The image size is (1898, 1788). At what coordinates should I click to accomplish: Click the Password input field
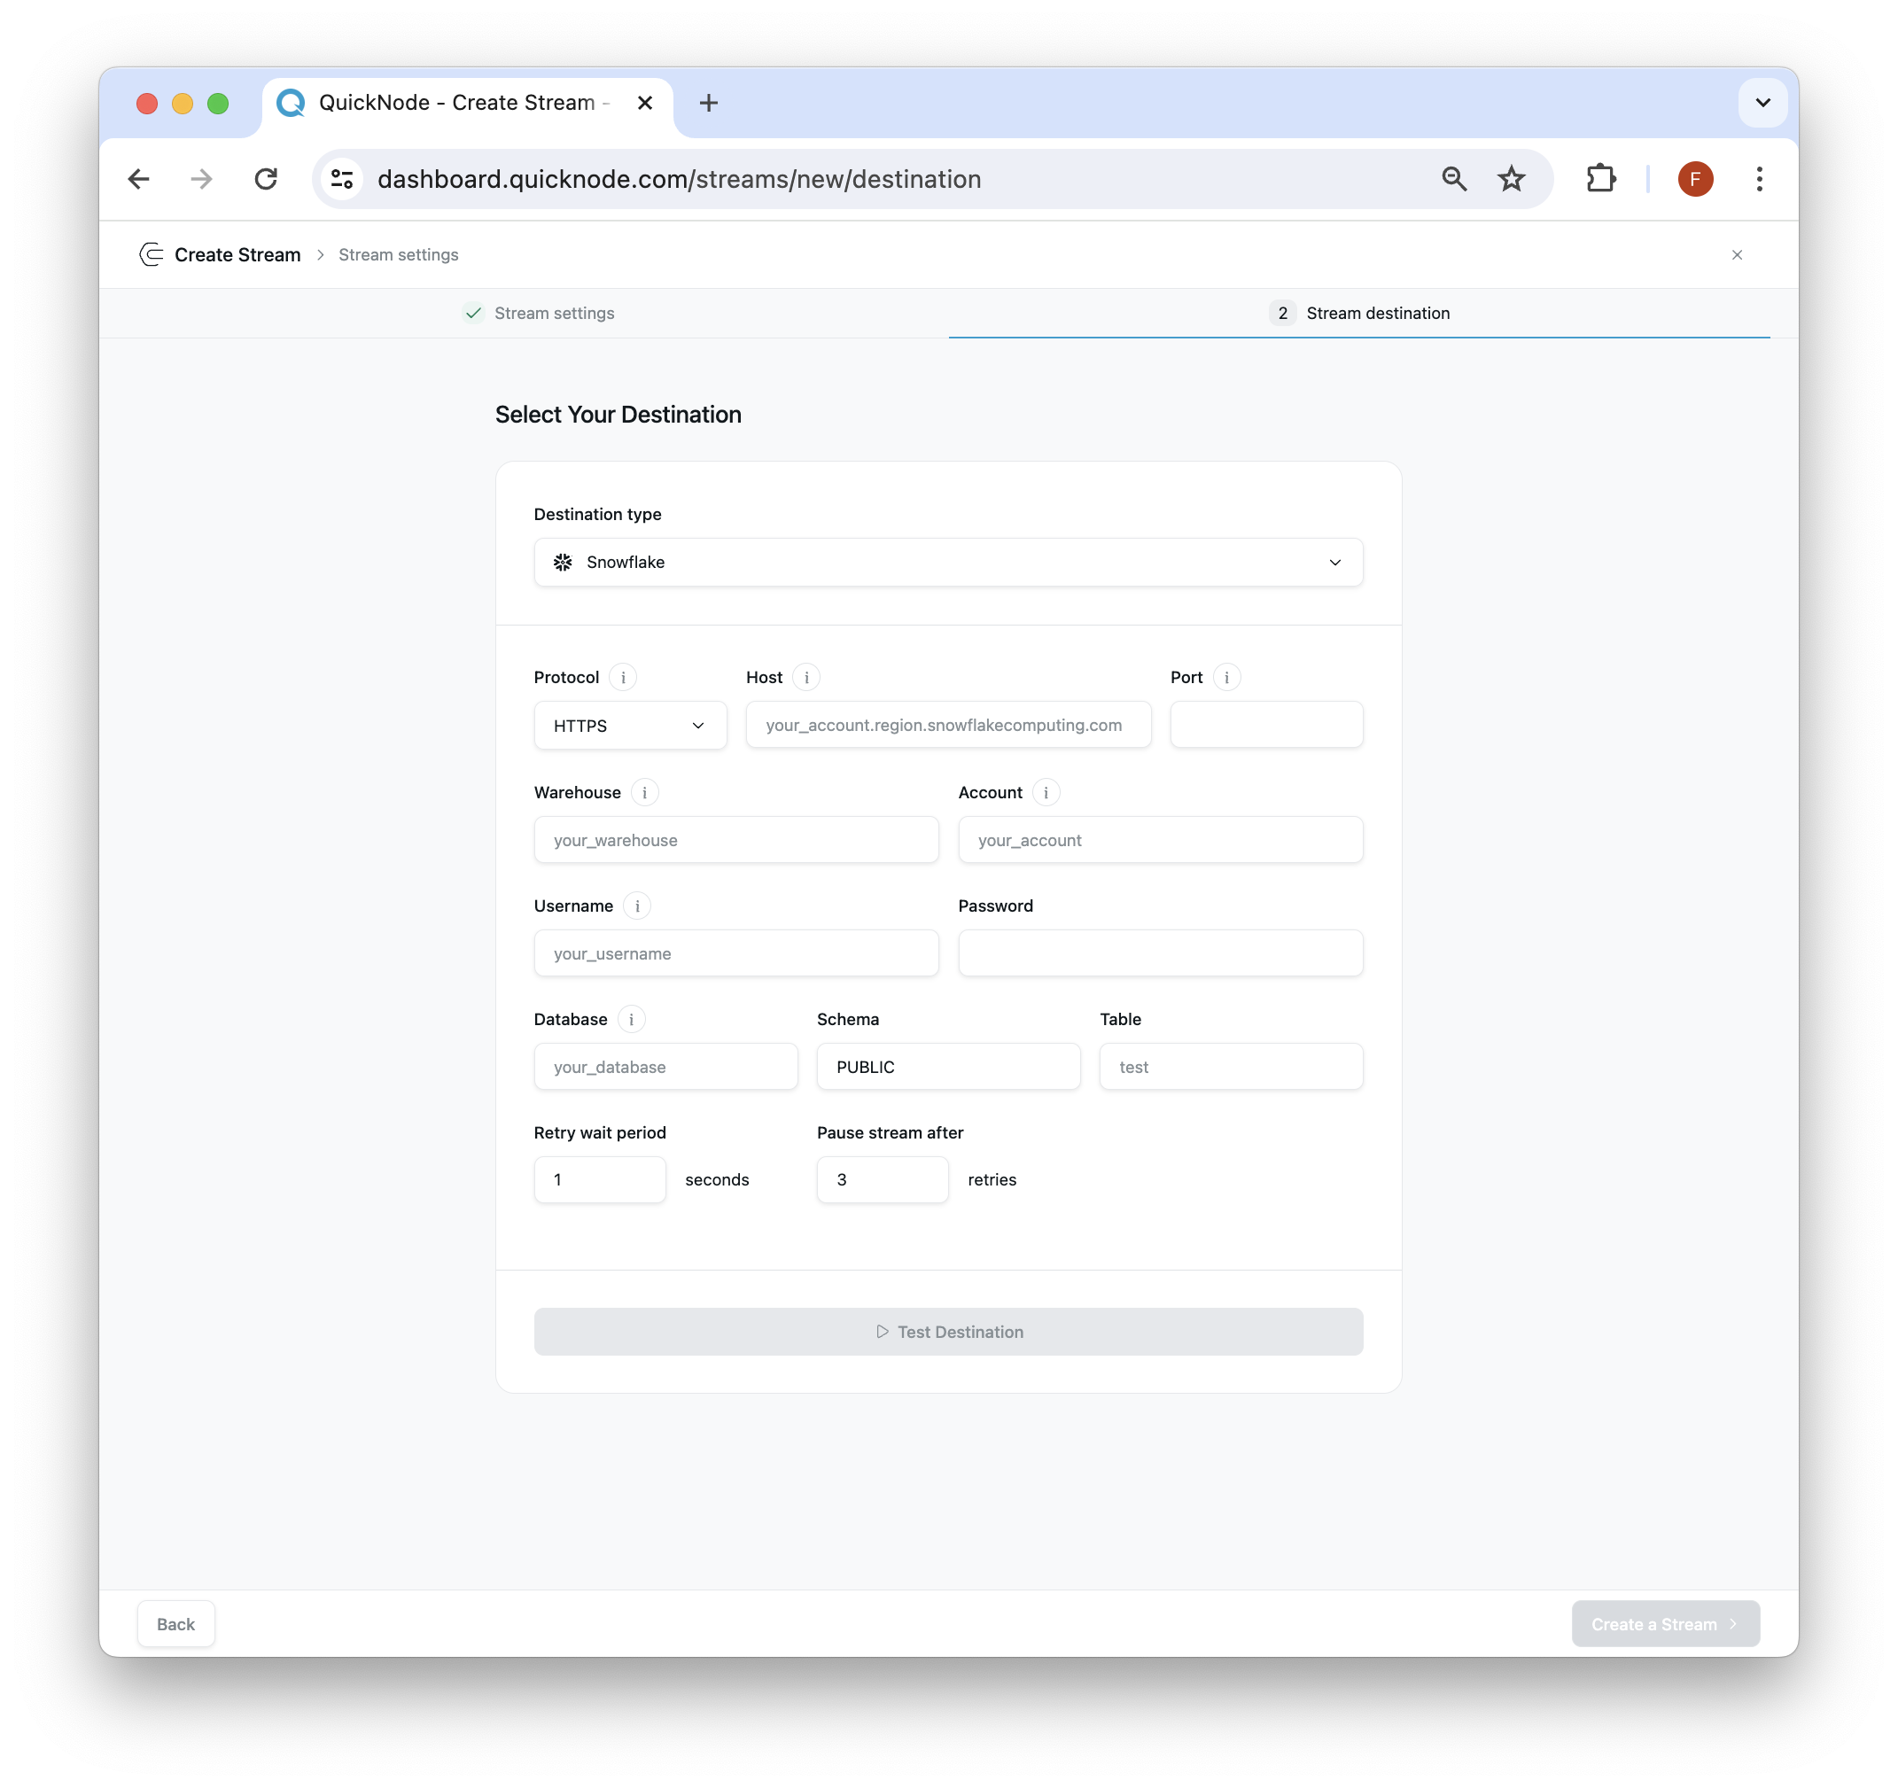pyautogui.click(x=1160, y=953)
